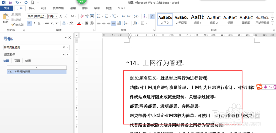Expand navigation search options dropdown

tap(68, 47)
